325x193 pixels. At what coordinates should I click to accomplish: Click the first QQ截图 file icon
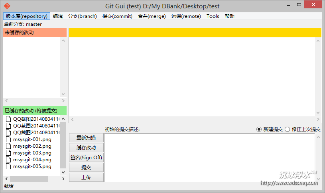coord(8,119)
